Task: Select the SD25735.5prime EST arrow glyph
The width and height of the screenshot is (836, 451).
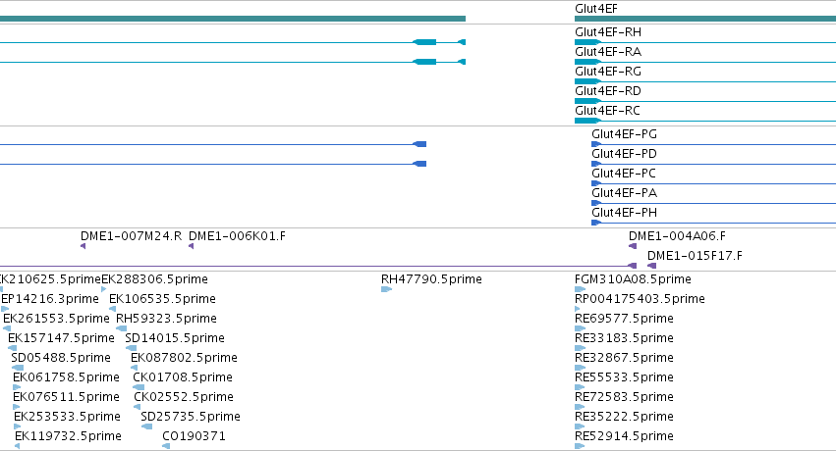Action: 146,426
